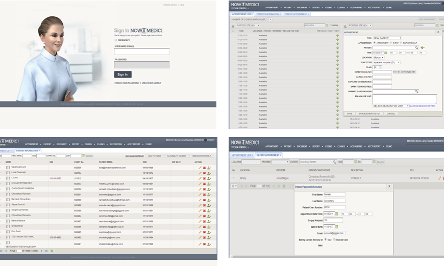
Task: Click the magnifier icon in the appointment Patient field
Action: coord(416,47)
